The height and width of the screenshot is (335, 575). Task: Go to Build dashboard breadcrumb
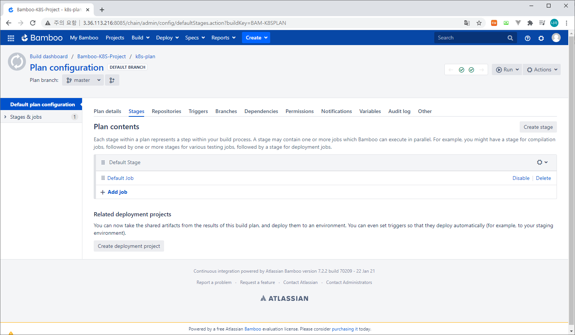tap(49, 56)
